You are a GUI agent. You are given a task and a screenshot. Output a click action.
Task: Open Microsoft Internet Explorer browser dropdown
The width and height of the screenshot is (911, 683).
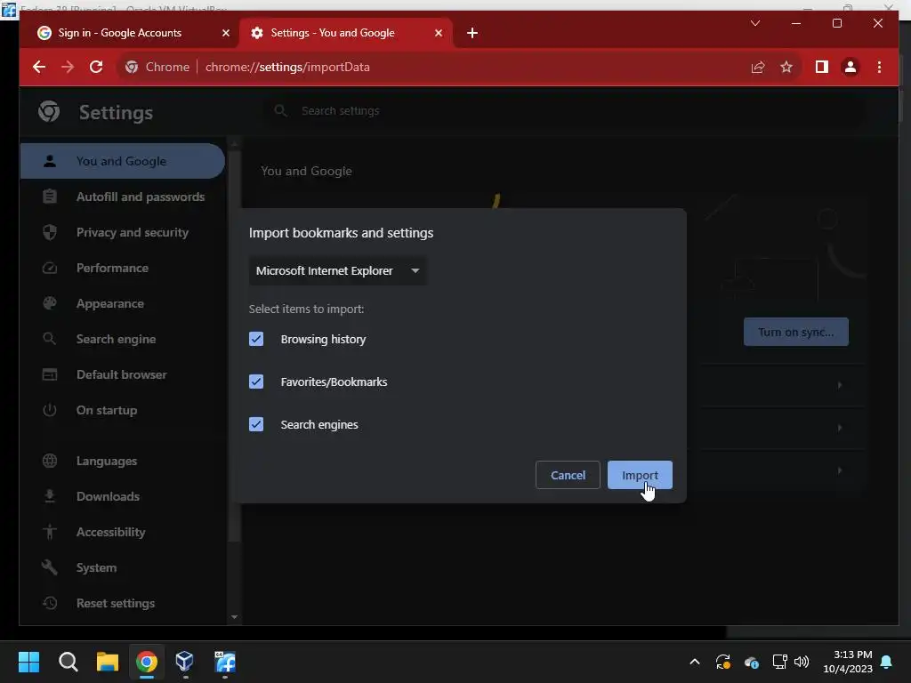[x=337, y=270]
